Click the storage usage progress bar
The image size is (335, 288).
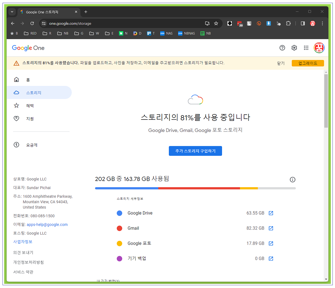point(195,188)
